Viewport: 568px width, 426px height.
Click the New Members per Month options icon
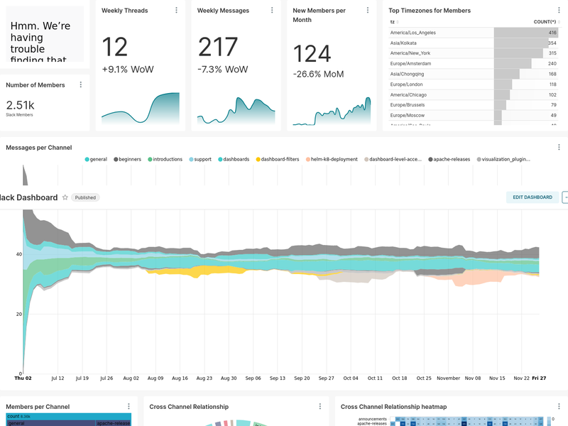click(368, 10)
